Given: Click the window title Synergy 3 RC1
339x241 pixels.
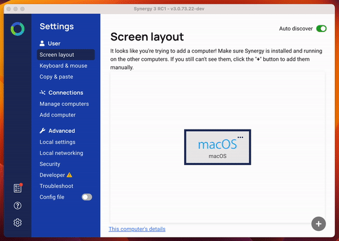Looking at the screenshot, I should (x=169, y=9).
